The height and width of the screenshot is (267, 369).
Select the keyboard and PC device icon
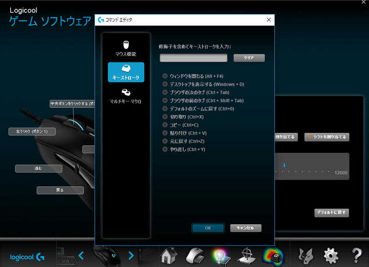tap(66, 256)
